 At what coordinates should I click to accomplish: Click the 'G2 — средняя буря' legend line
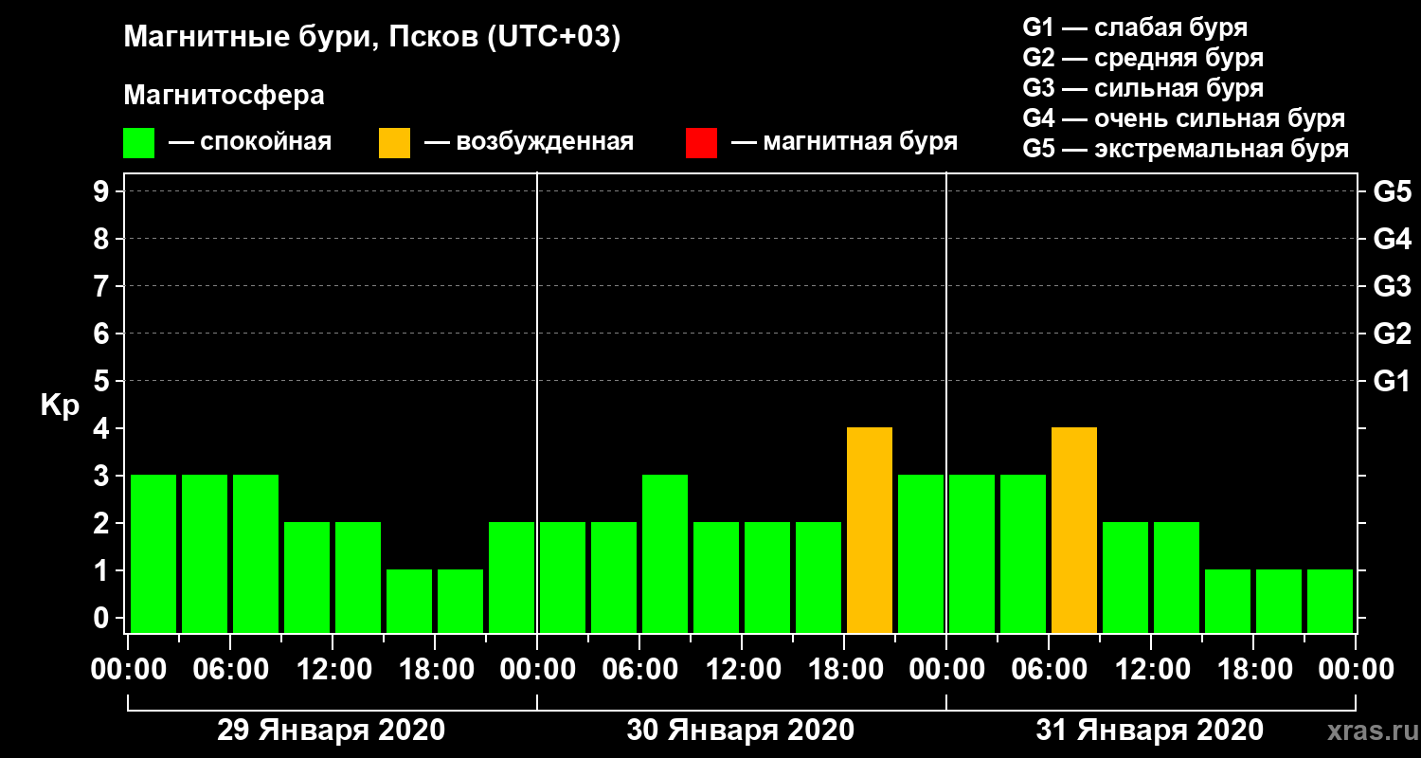point(1142,58)
